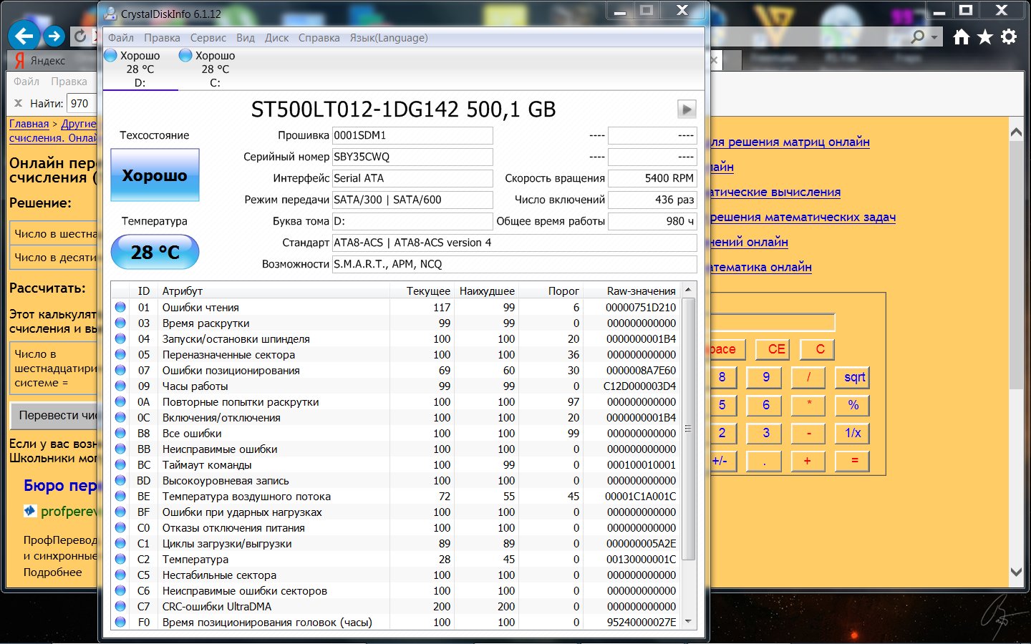
Task: Click the magnifier search icon in the address bar
Action: click(918, 36)
